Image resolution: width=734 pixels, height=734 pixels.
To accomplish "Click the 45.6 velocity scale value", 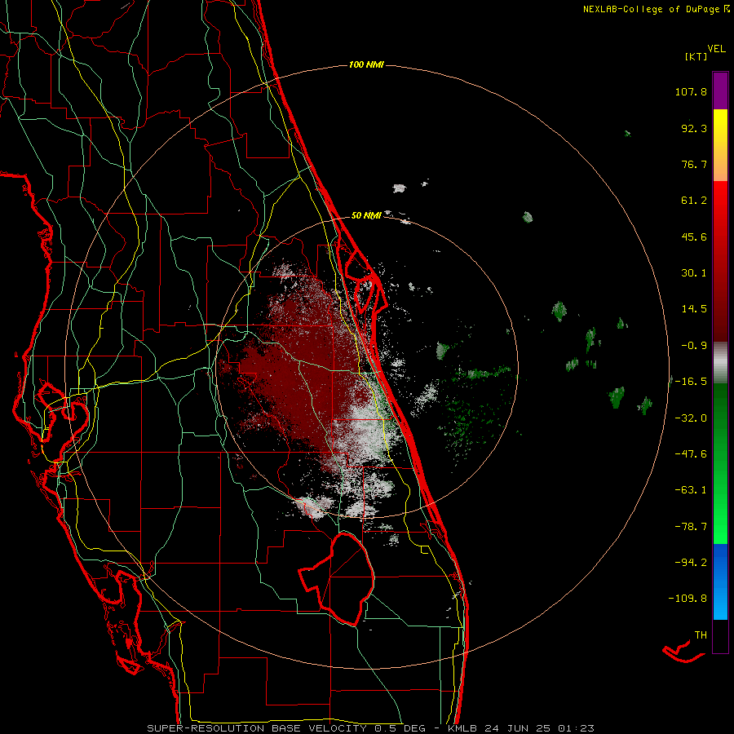I will [x=694, y=237].
